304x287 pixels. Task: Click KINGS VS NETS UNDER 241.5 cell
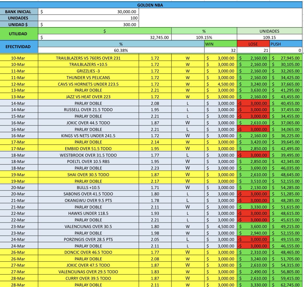click(88, 136)
